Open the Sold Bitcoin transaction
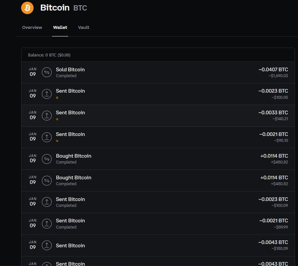298x266 pixels. 158,72
